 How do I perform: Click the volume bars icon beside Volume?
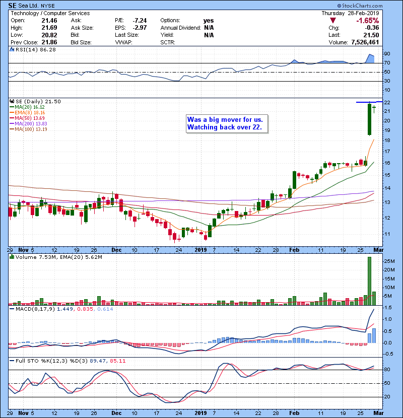coord(12,257)
